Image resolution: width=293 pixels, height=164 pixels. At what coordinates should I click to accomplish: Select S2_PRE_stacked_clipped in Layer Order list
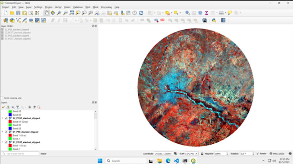(x=17, y=29)
